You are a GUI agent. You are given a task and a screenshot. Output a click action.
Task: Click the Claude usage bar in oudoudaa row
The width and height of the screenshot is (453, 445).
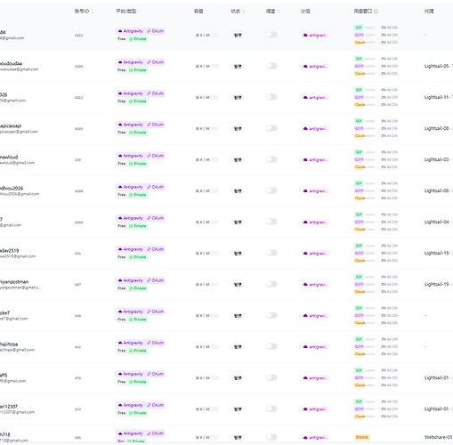pyautogui.click(x=369, y=73)
